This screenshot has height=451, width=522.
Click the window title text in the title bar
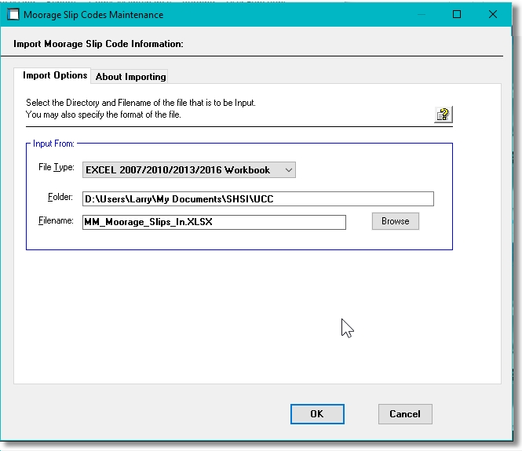coord(96,15)
